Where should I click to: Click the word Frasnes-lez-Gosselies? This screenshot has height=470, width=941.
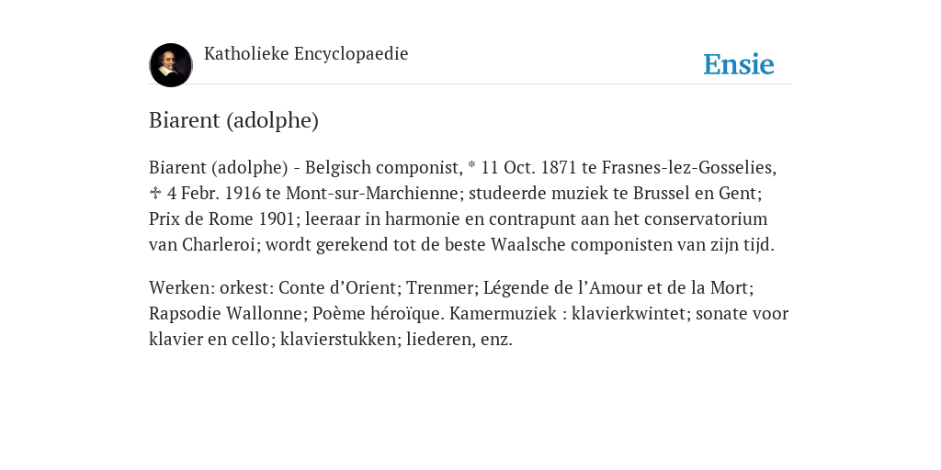(688, 167)
